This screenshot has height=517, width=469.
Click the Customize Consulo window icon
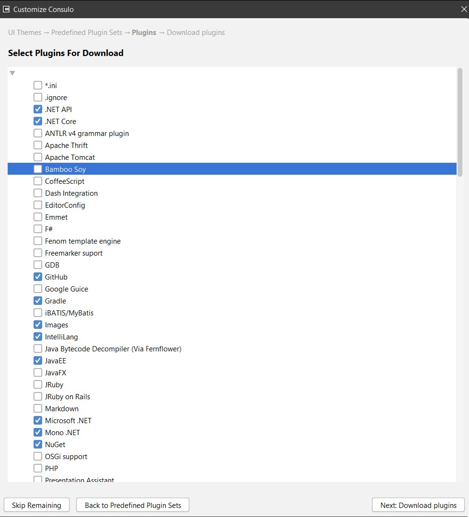click(x=6, y=9)
